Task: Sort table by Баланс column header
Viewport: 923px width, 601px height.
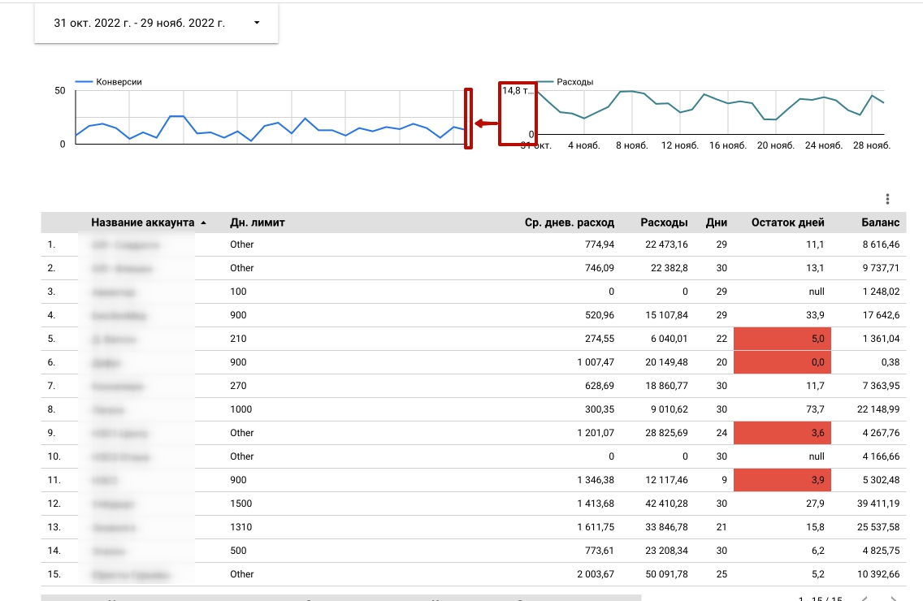Action: coord(881,223)
